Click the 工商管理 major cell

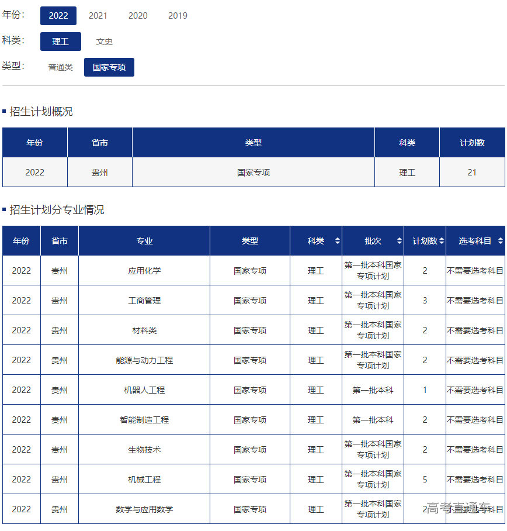(x=144, y=301)
